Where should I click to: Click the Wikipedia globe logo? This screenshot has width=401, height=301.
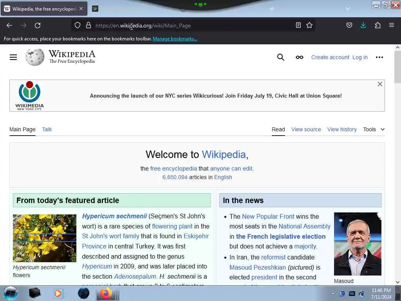35,57
